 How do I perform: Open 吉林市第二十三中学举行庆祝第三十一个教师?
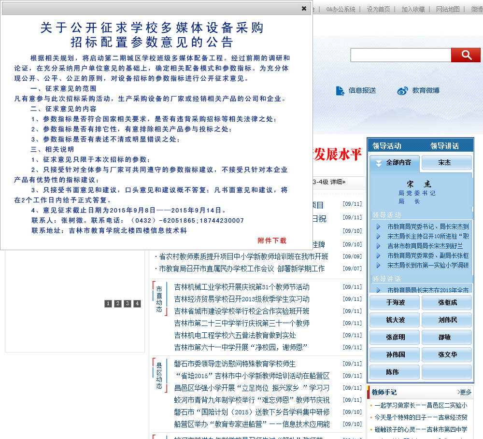[x=242, y=323]
